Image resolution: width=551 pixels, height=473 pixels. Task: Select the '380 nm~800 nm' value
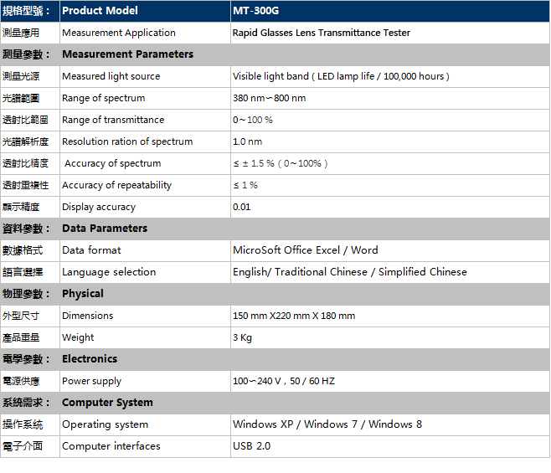click(269, 98)
